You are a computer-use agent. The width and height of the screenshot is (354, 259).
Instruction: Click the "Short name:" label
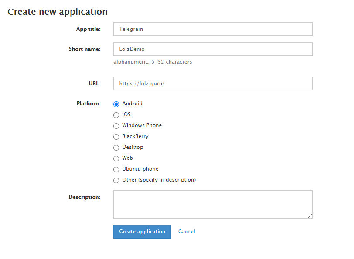[x=85, y=49]
